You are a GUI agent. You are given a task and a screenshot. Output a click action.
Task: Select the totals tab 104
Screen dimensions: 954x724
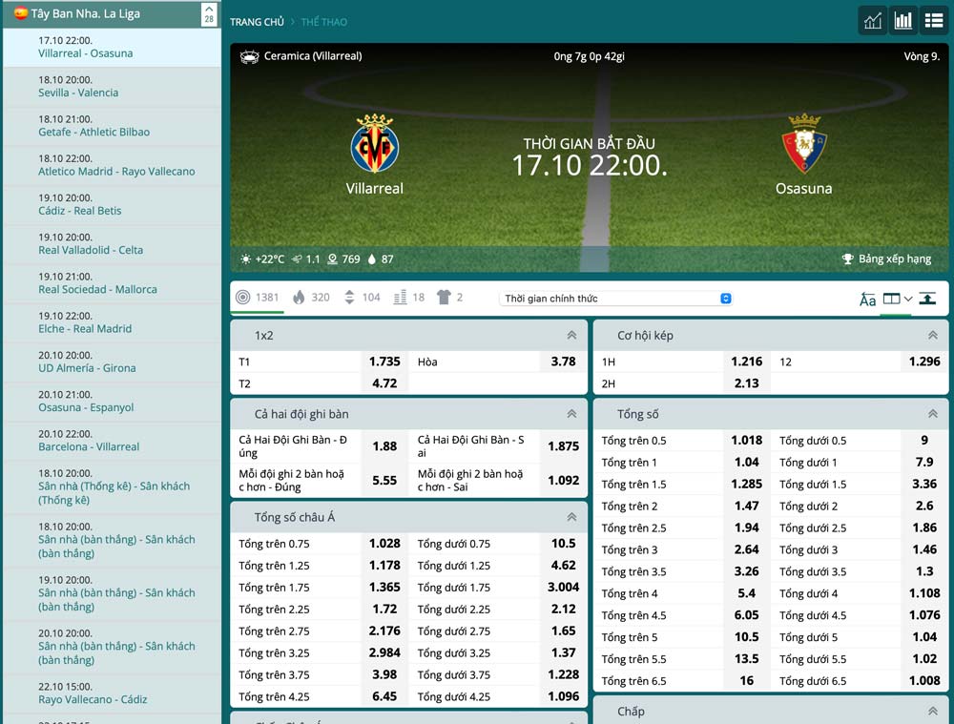click(362, 298)
